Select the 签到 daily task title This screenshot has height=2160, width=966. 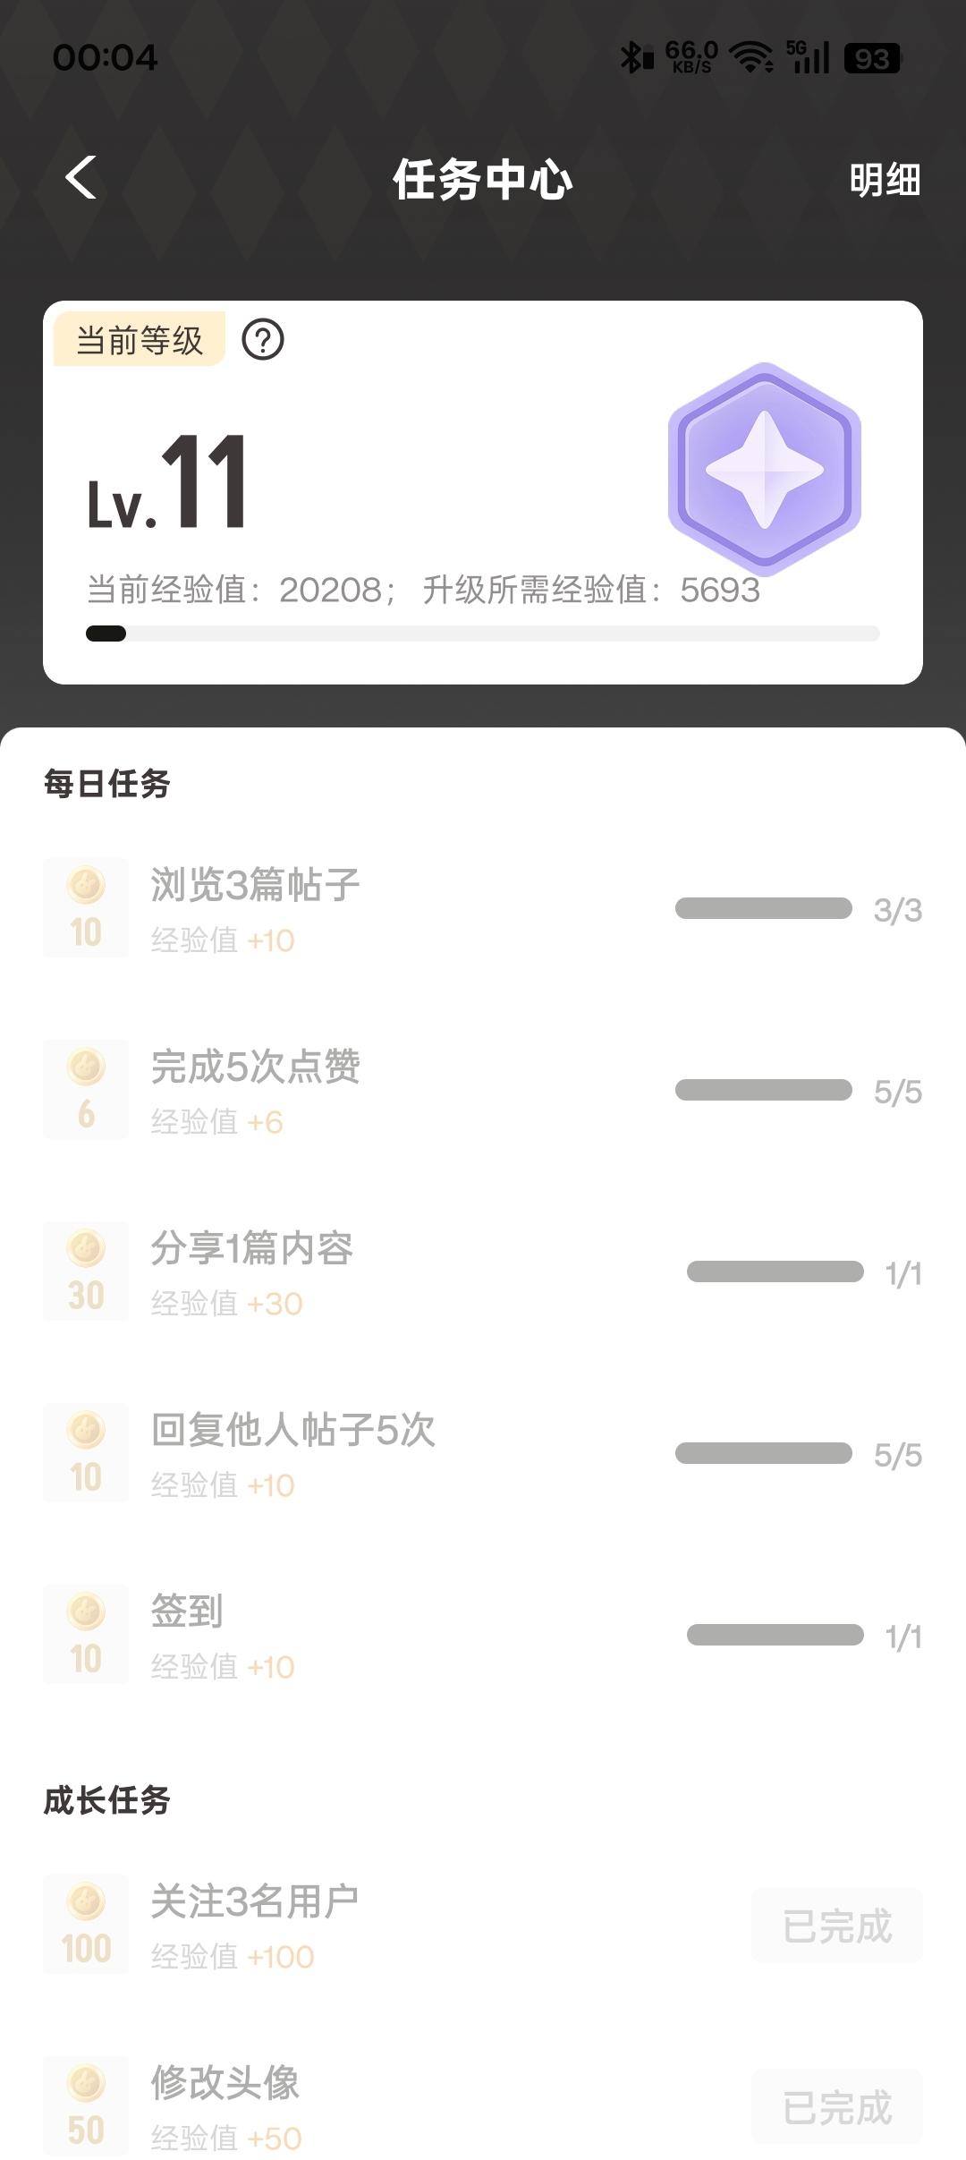point(187,1611)
